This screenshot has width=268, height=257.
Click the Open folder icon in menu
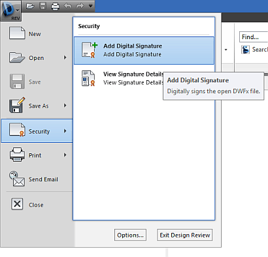[x=17, y=57]
